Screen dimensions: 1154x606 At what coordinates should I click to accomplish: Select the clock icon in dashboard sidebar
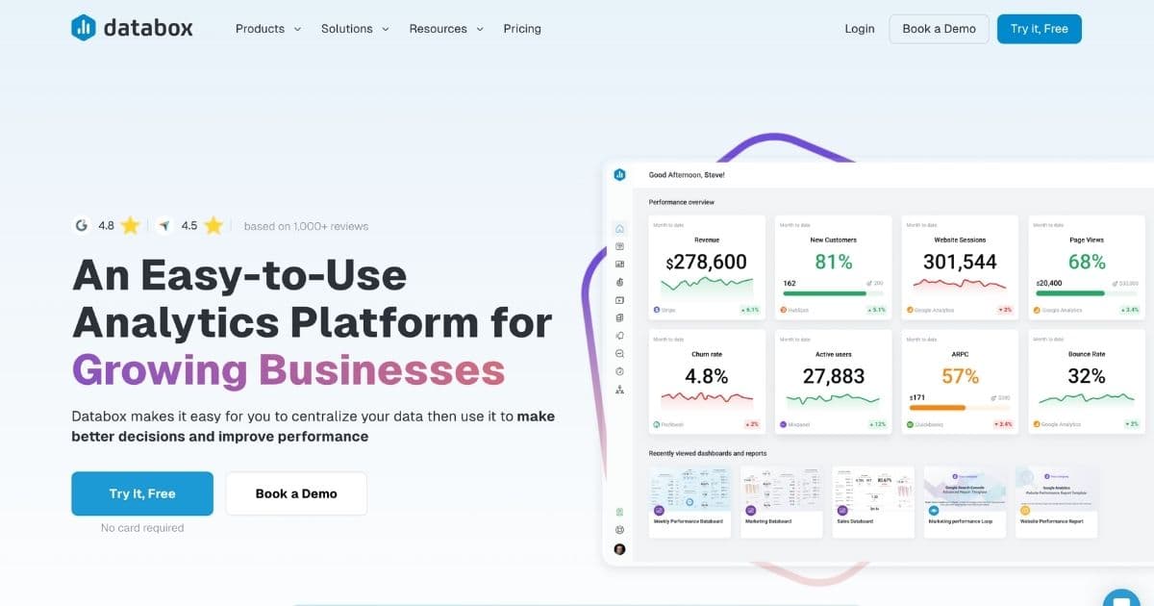click(x=619, y=371)
